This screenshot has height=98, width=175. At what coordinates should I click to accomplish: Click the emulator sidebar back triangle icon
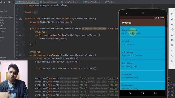click(172, 50)
